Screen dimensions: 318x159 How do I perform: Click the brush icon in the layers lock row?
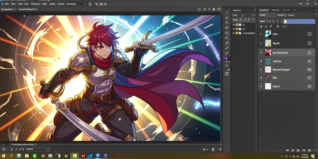click(x=270, y=26)
